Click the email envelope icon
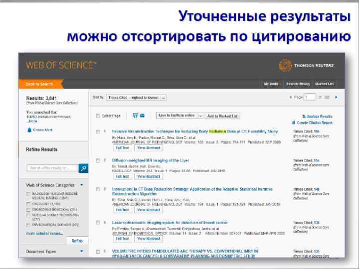The width and height of the screenshot is (359, 269). coord(142,116)
